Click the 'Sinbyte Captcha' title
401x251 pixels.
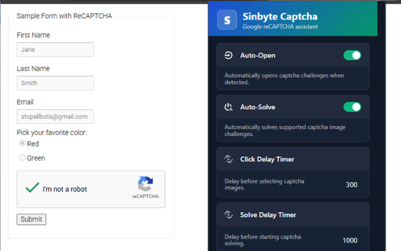coord(280,16)
